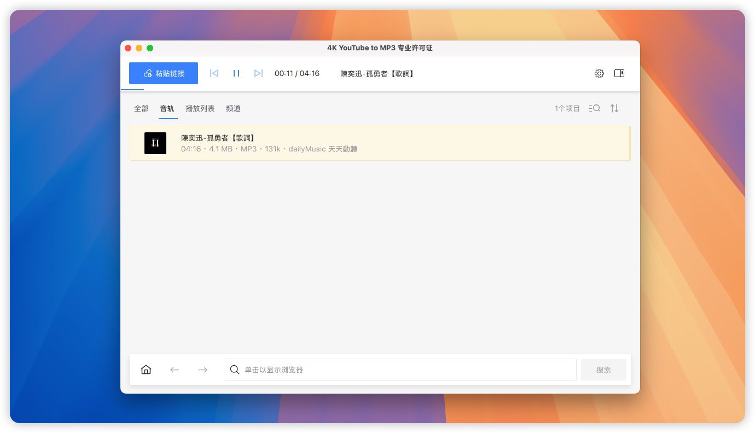The image size is (755, 433).
Task: Open the sort order arrows menu
Action: [x=614, y=108]
